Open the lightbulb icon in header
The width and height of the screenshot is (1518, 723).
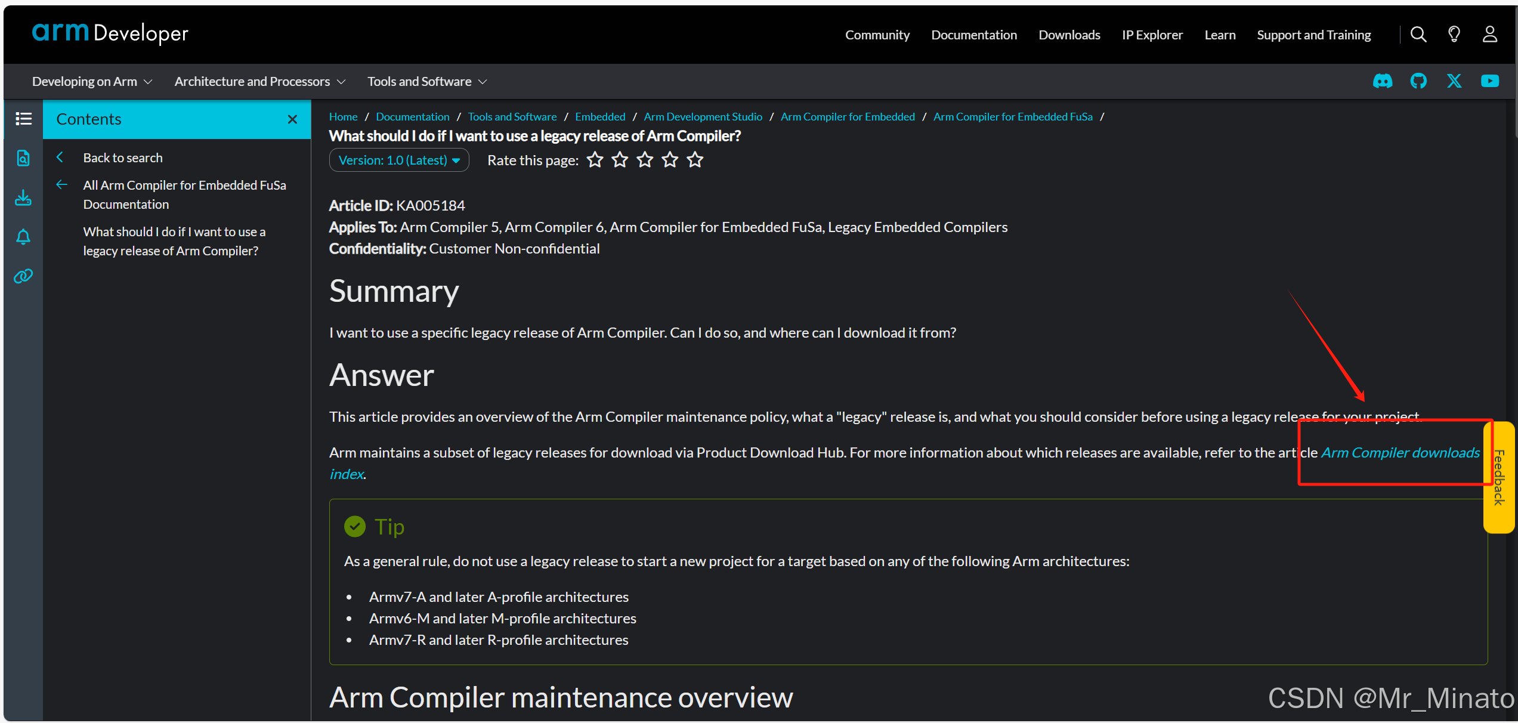1454,35
